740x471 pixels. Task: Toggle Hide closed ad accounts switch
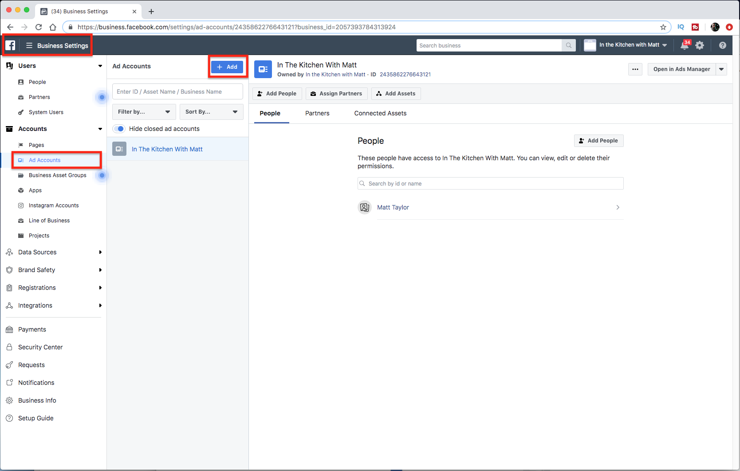(119, 129)
